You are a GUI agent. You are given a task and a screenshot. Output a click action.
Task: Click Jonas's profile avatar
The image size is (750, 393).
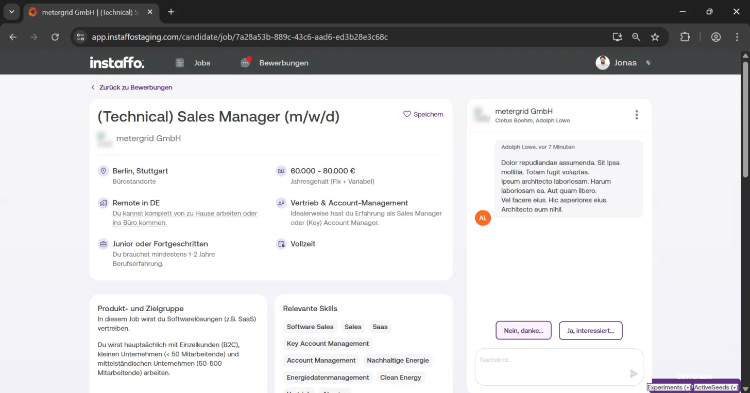coord(603,63)
